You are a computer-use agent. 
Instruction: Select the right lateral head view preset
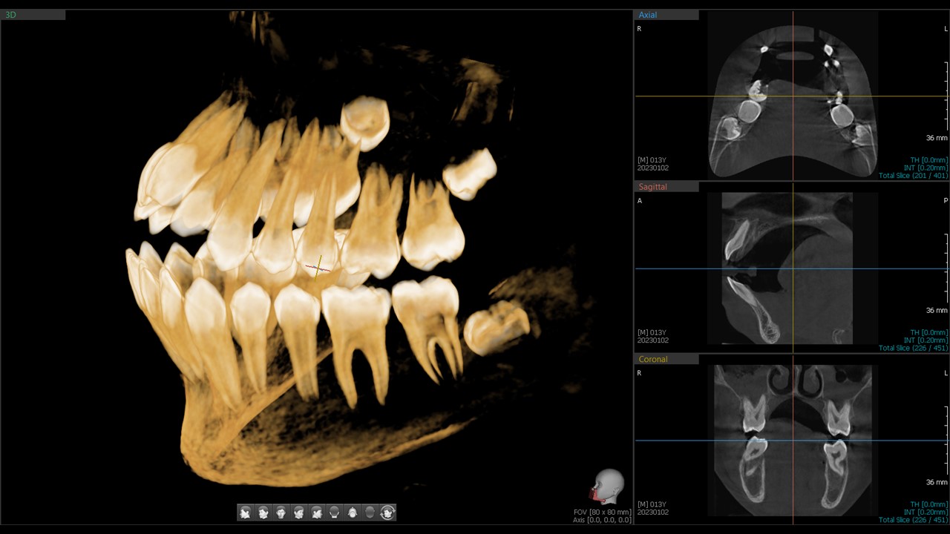[x=246, y=512]
